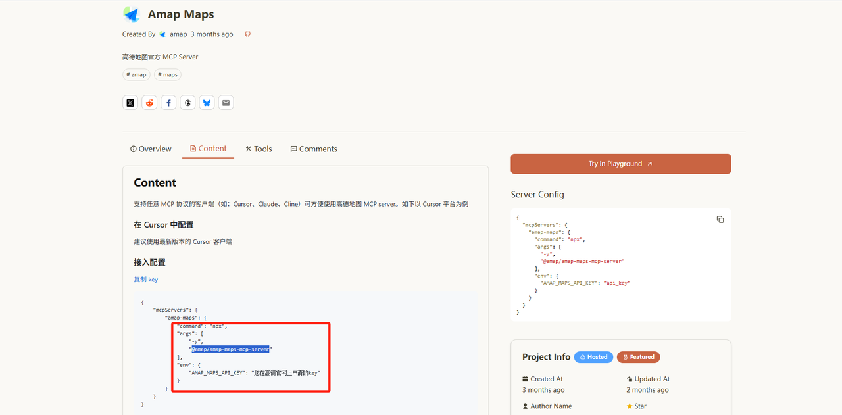Viewport: 842px width, 415px height.
Task: Click the Content section heading
Action: [155, 183]
